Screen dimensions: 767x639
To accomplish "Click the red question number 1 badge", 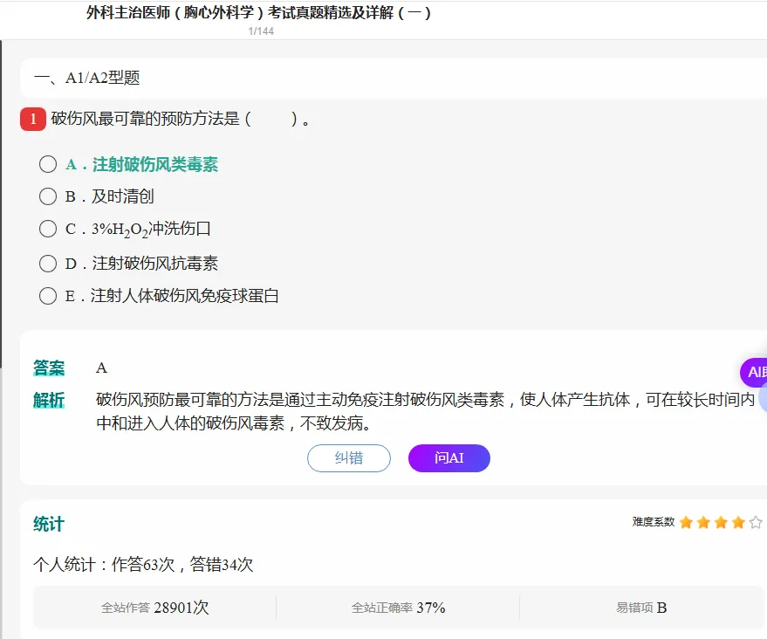I will [x=33, y=119].
